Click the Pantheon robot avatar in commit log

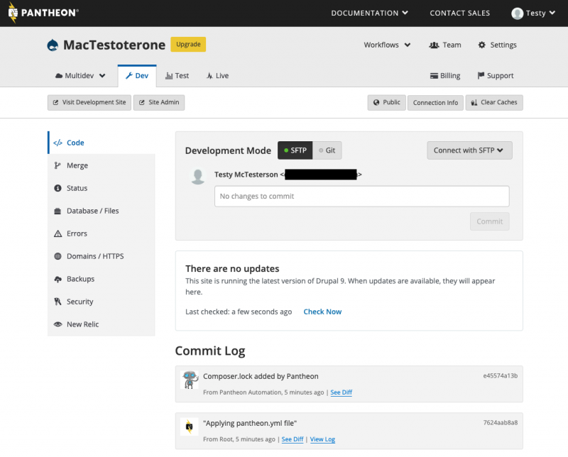[190, 380]
